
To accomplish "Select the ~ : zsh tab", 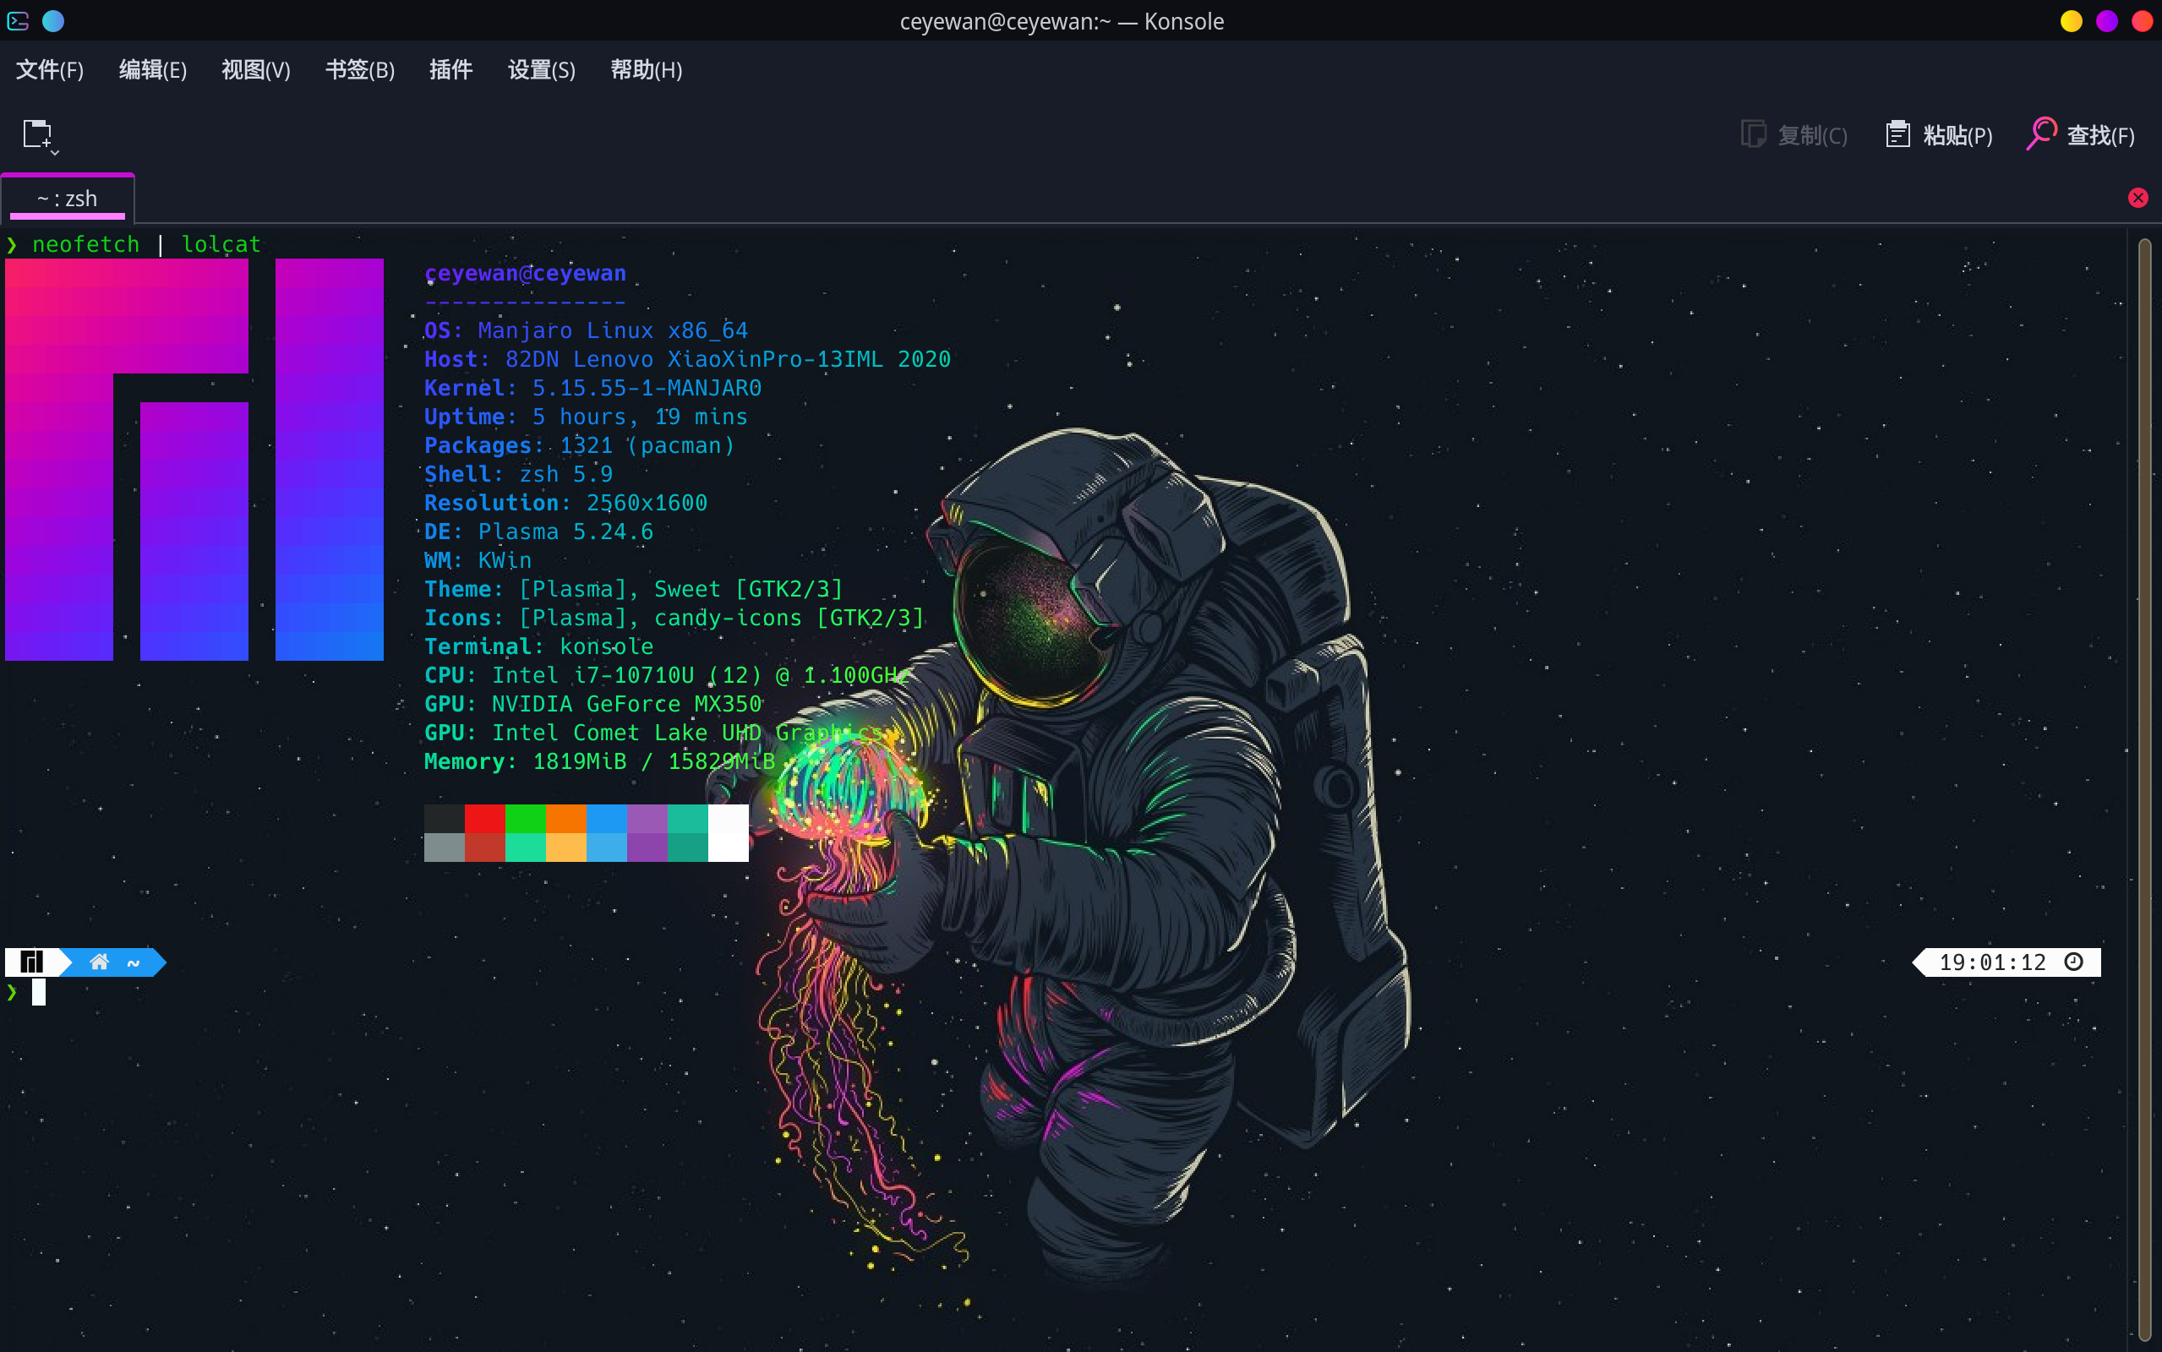I will [x=68, y=199].
